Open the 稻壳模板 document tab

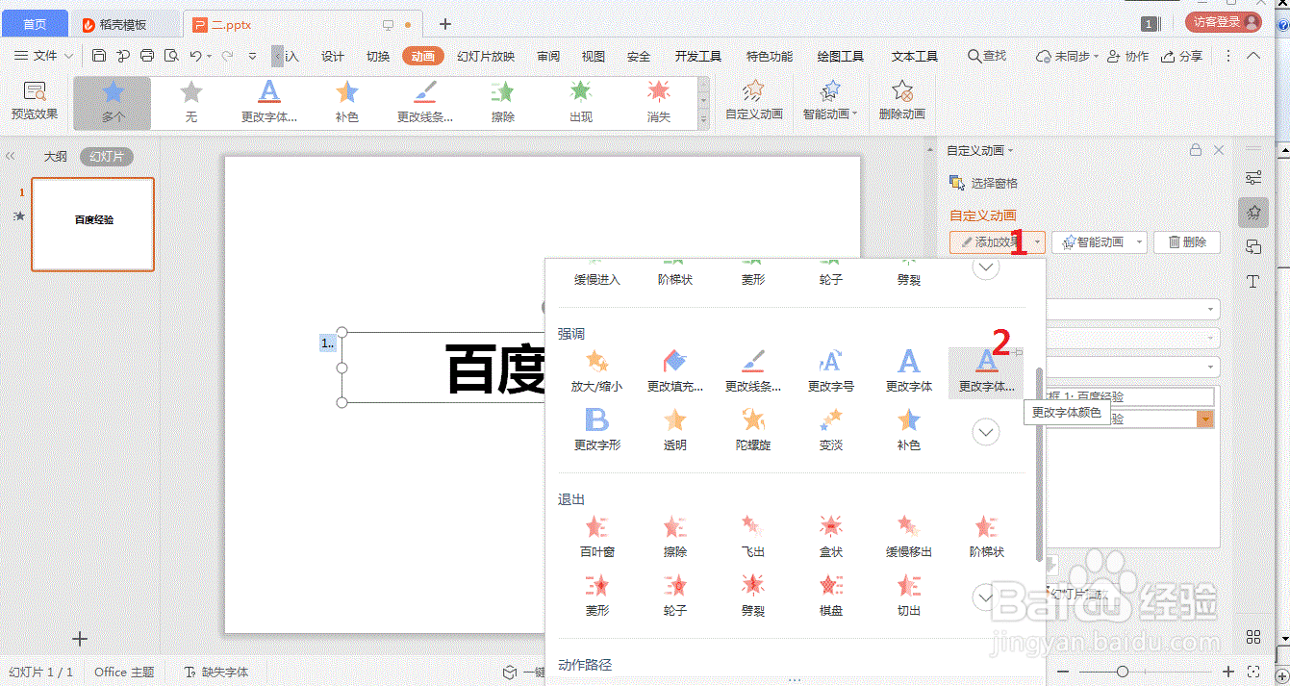[125, 24]
